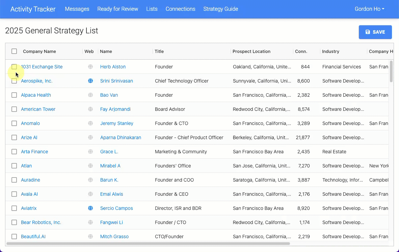Viewport: 399px width, 252px height.
Task: Click the globe icon for 1031 Exchange Site
Action: click(90, 67)
